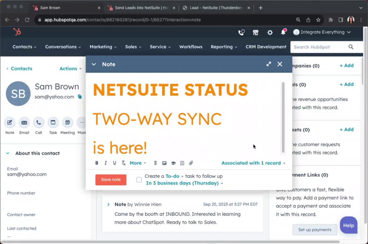The image size is (368, 244).
Task: Open Integrate Everything account menu
Action: click(x=322, y=32)
